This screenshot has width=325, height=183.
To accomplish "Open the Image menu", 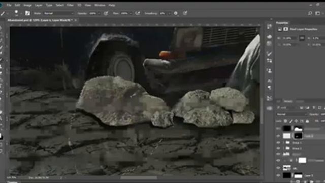I will click(x=27, y=5).
